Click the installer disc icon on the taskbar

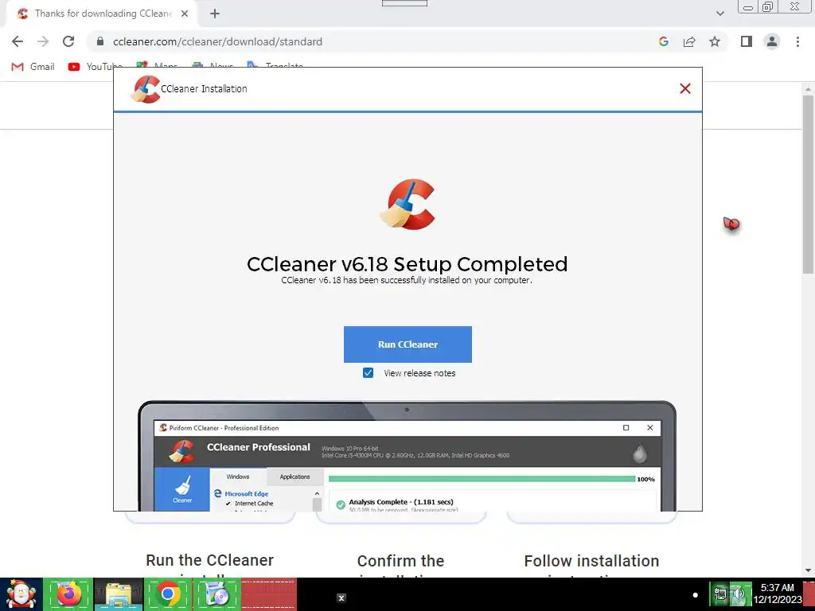[216, 594]
